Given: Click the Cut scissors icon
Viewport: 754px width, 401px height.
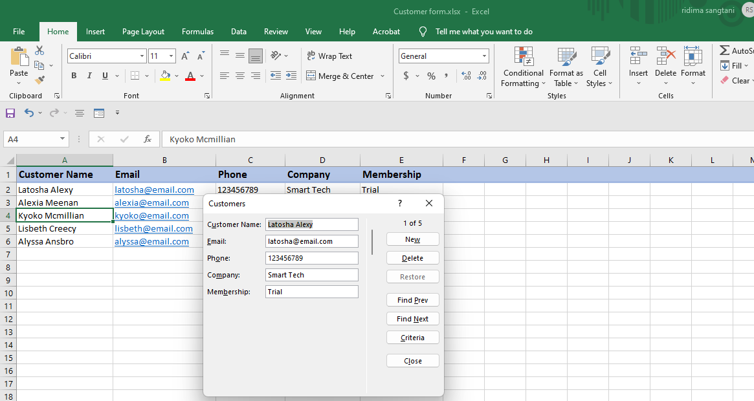Looking at the screenshot, I should (39, 50).
